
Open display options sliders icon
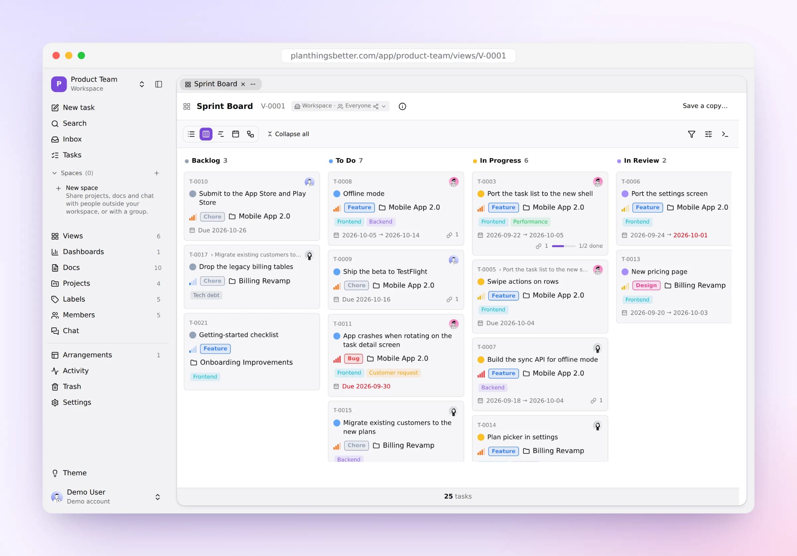[x=708, y=134]
